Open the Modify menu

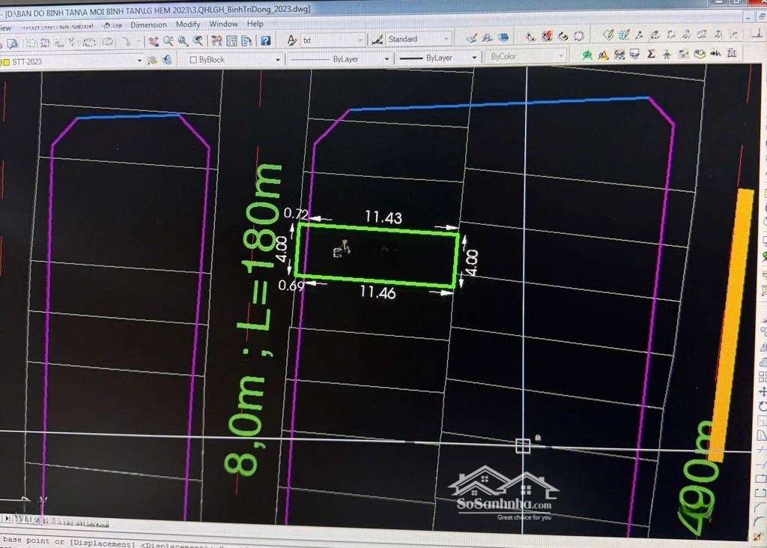pyautogui.click(x=187, y=24)
